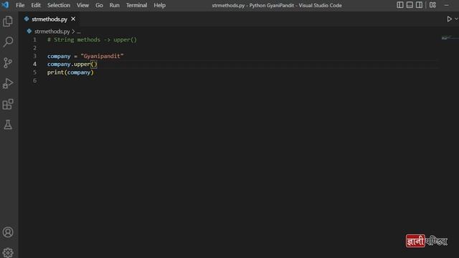Open the Edit menu
Image resolution: width=459 pixels, height=258 pixels.
pyautogui.click(x=36, y=5)
